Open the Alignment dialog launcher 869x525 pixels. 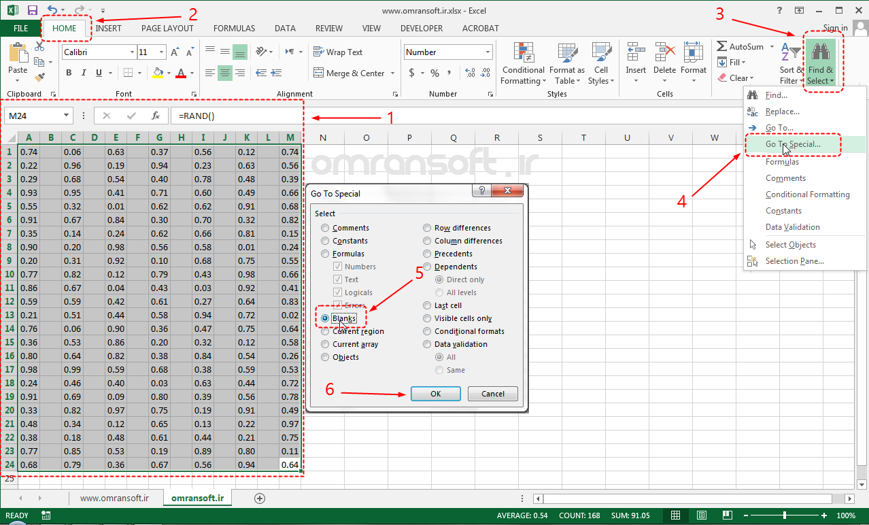[396, 95]
